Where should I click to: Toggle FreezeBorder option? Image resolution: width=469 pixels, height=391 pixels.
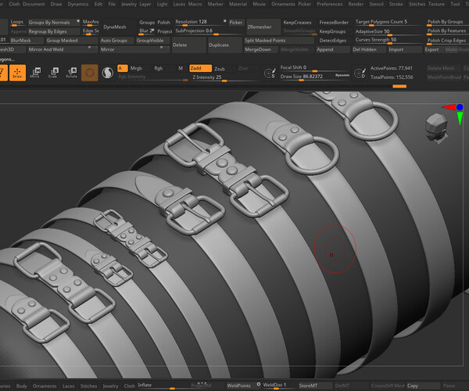click(334, 23)
